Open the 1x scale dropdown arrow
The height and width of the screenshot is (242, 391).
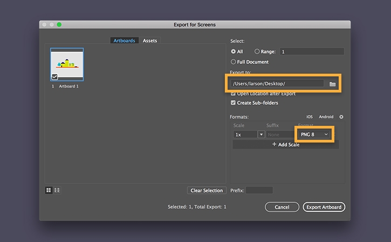(x=262, y=134)
